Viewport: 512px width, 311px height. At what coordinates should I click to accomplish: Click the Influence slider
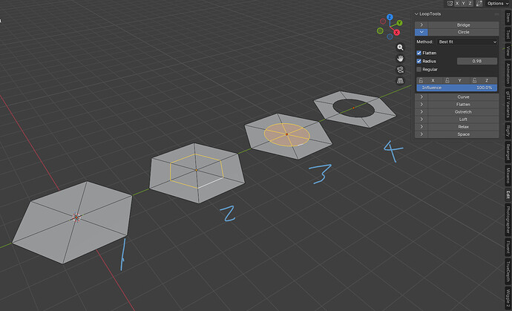(x=457, y=88)
